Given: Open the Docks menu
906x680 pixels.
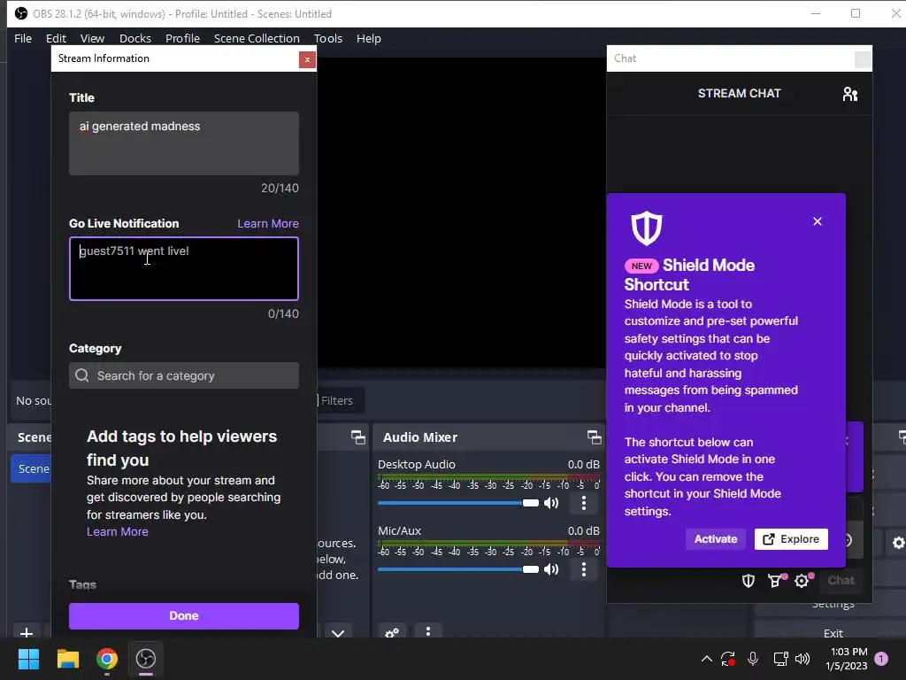Looking at the screenshot, I should 135,39.
